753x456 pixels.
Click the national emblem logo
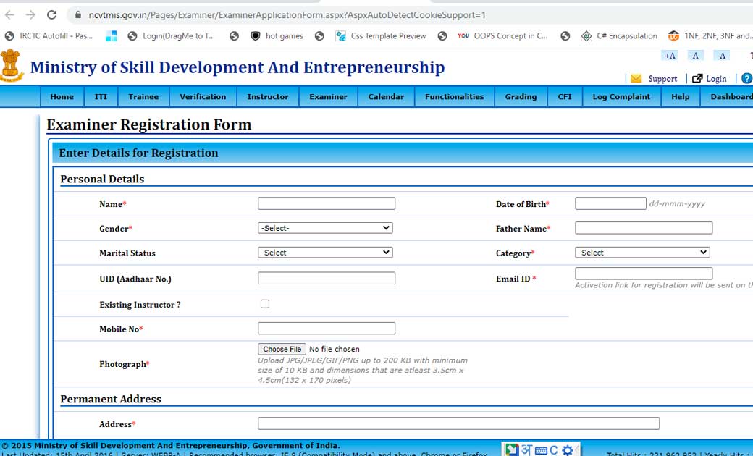point(11,66)
